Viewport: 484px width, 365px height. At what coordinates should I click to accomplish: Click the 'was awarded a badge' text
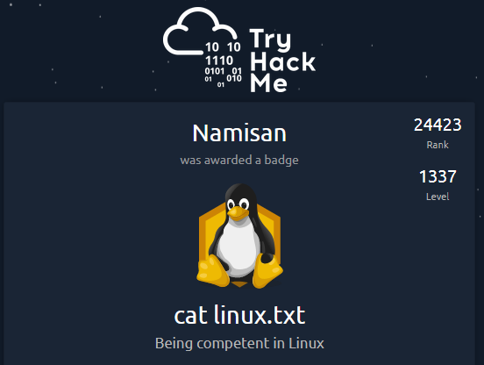[x=239, y=160]
